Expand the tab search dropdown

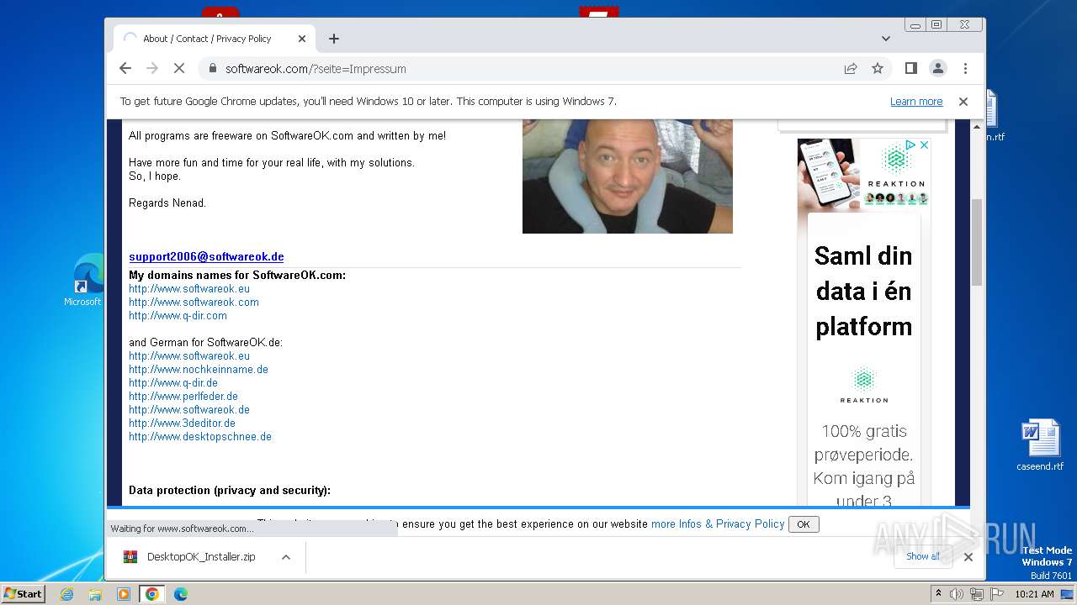(885, 39)
